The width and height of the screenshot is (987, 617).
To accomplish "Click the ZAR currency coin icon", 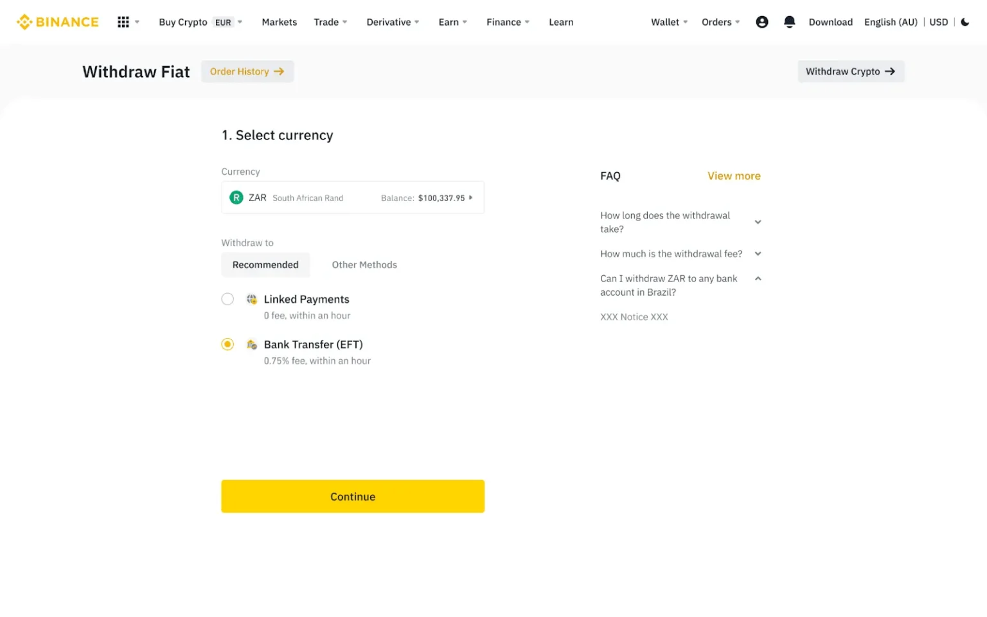I will coord(236,197).
